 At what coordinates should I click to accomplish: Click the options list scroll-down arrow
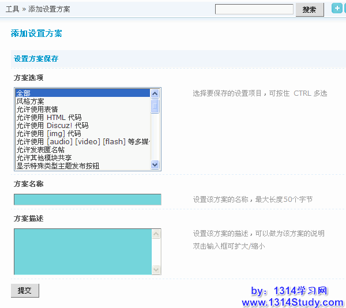click(155, 165)
